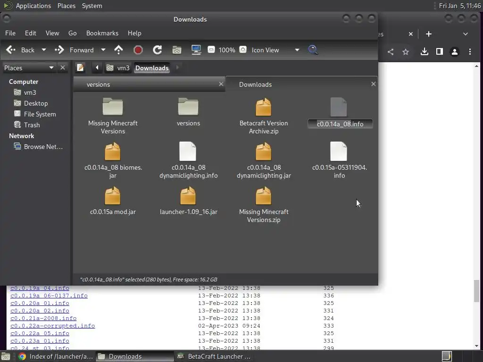This screenshot has height=362, width=483.
Task: Zoom in with plus button
Action: click(x=243, y=49)
